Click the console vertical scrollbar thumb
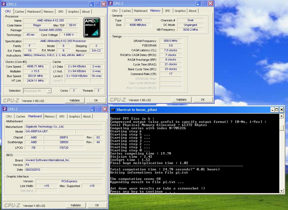Screen dimensions: 288x210 (281, 128)
